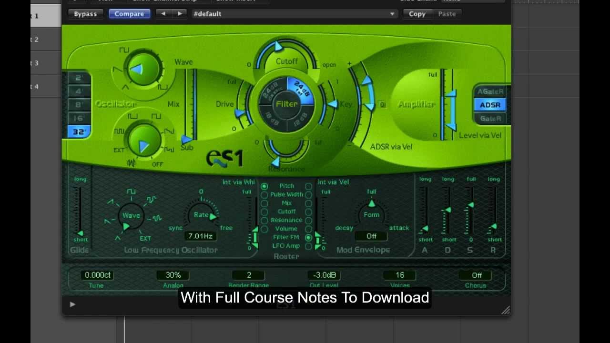
Task: Click the Glide slider
Action: pyautogui.click(x=80, y=210)
